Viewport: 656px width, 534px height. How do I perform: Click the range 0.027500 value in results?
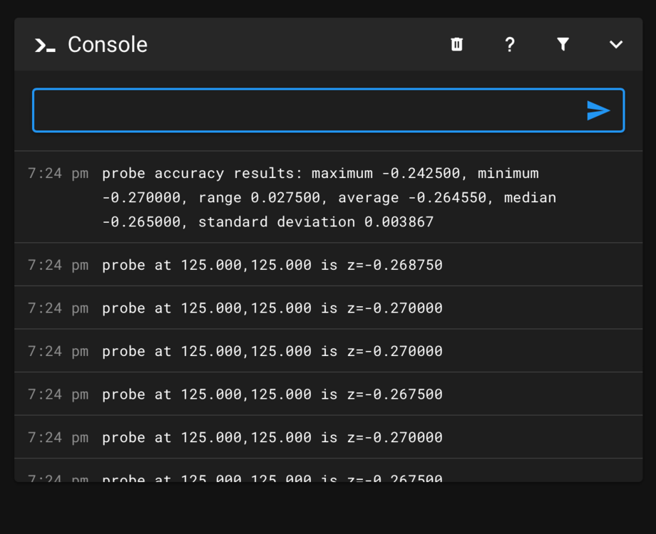pos(260,197)
